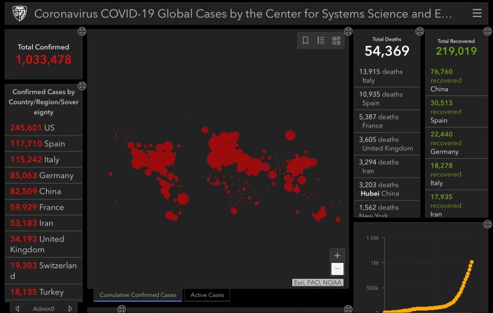Show the map legend list
The width and height of the screenshot is (493, 313).
(321, 41)
